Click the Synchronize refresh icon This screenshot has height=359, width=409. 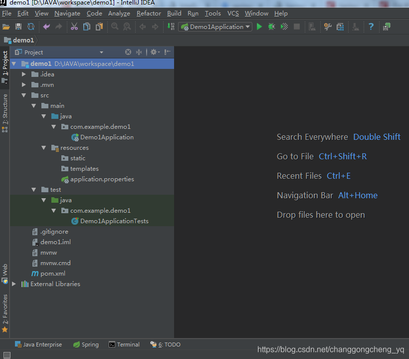pyautogui.click(x=31, y=26)
